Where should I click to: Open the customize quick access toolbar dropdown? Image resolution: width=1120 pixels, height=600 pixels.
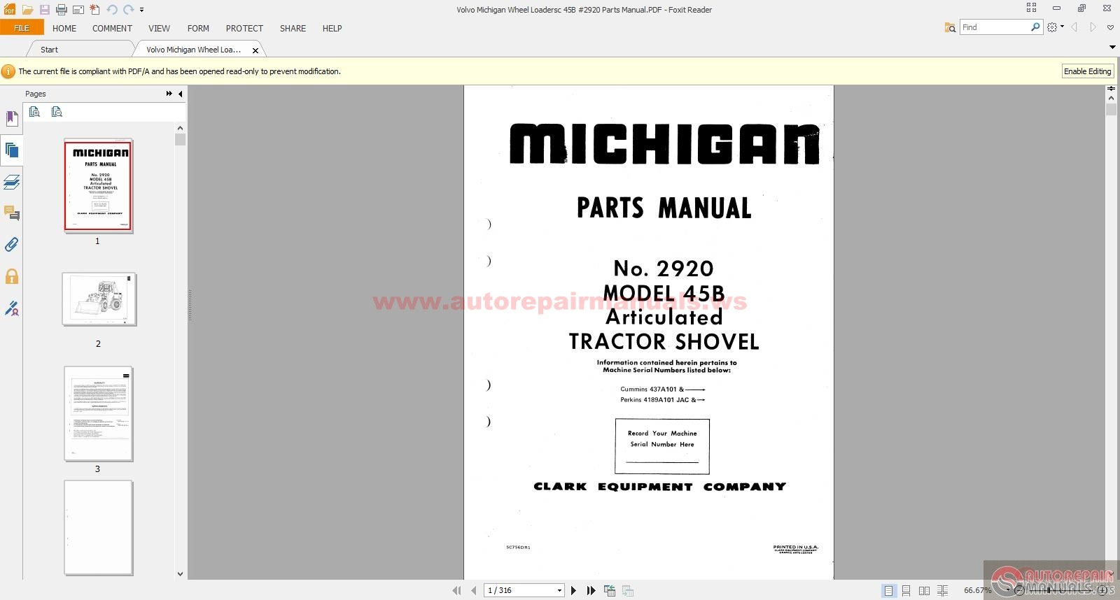tap(141, 10)
